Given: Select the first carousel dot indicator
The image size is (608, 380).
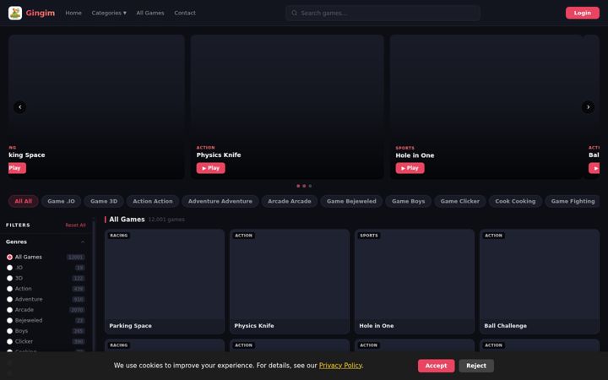Looking at the screenshot, I should pos(298,186).
